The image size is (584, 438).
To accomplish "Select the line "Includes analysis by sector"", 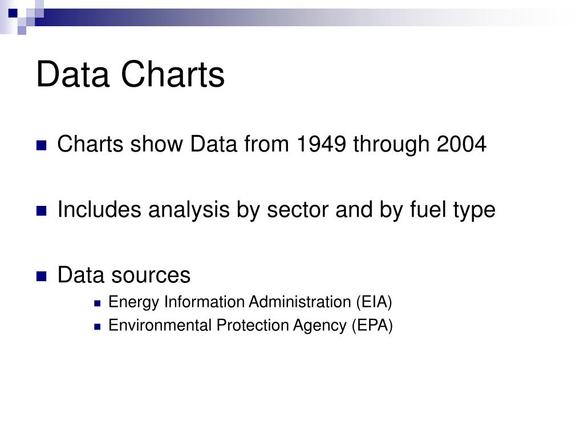I will (x=193, y=210).
